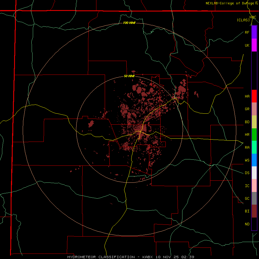Click the RF purple legend swatch
The image size is (259, 259).
[x=254, y=32]
